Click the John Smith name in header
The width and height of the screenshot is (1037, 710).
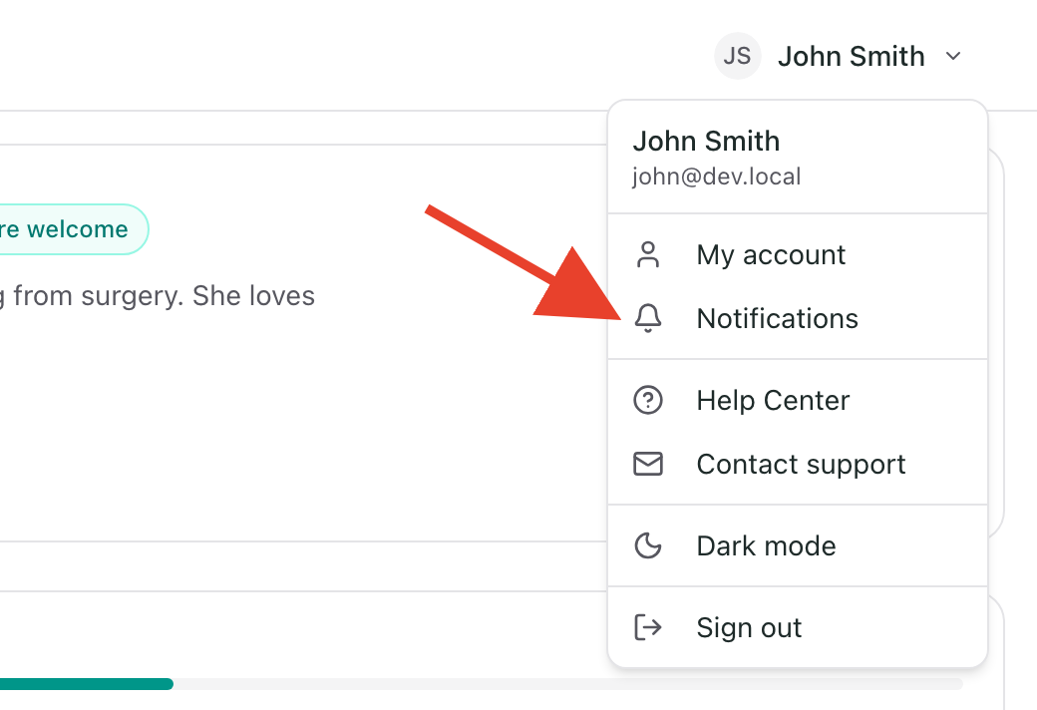[x=852, y=56]
